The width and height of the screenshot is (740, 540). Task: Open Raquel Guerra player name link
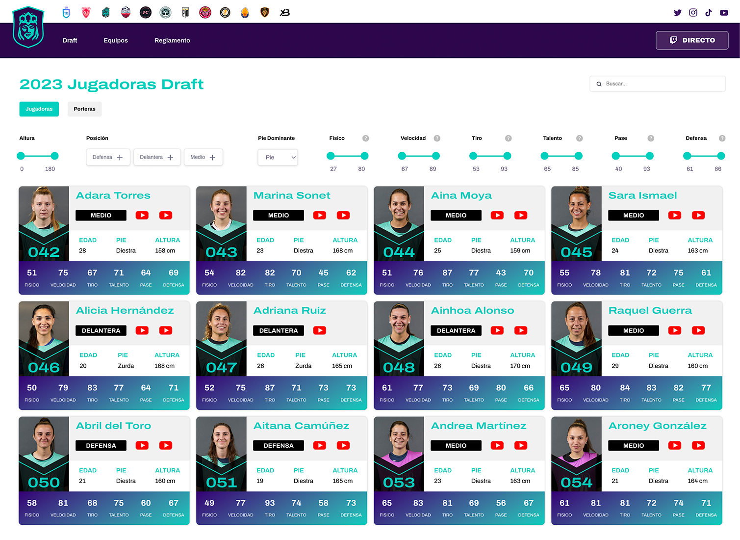650,310
